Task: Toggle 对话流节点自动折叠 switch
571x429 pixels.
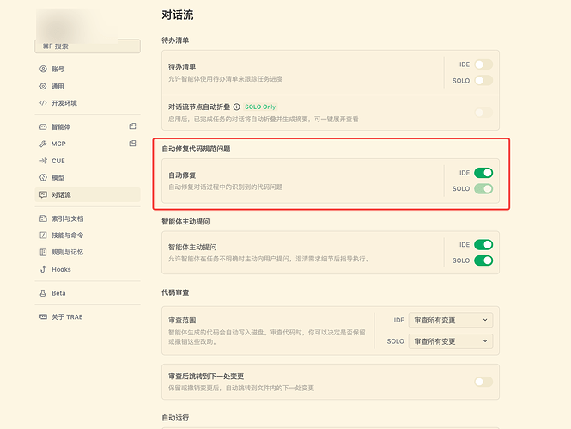Action: click(483, 113)
